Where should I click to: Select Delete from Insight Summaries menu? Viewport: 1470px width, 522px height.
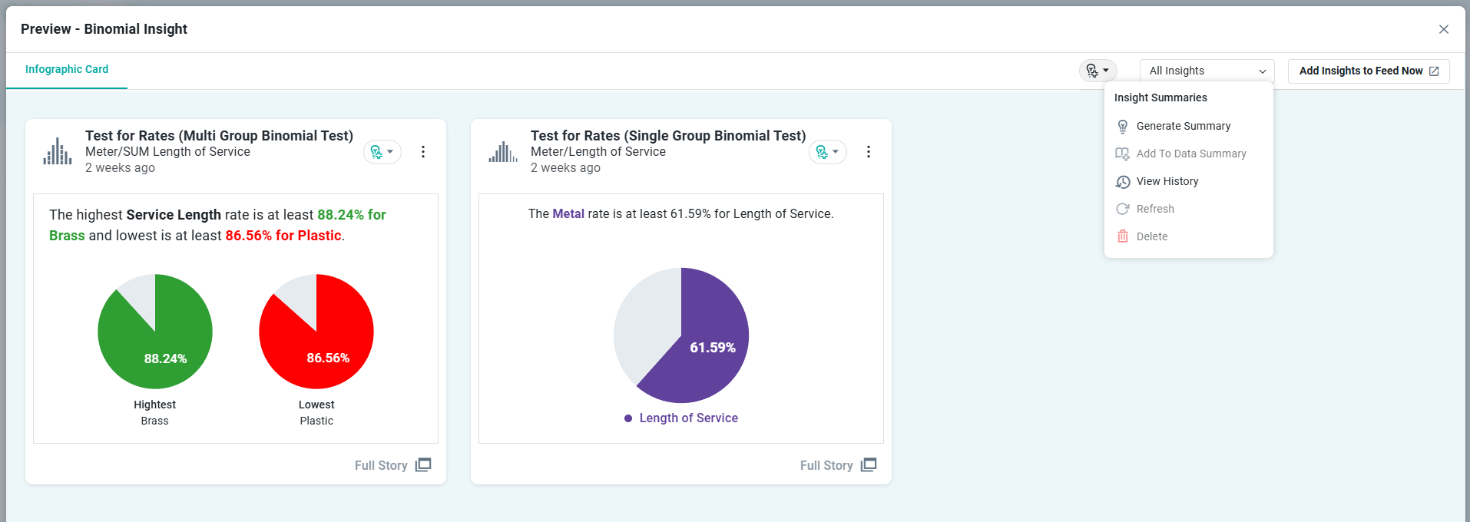coord(1151,236)
